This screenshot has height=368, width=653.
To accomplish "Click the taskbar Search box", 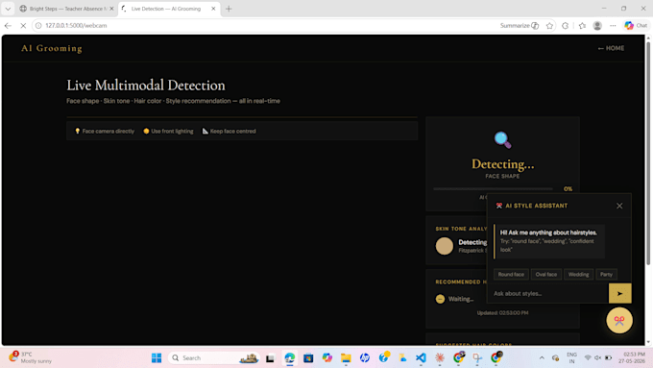I will point(214,357).
